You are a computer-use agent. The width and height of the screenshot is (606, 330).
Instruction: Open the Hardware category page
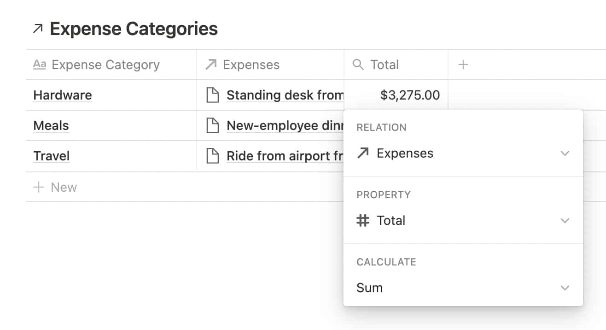pyautogui.click(x=63, y=95)
